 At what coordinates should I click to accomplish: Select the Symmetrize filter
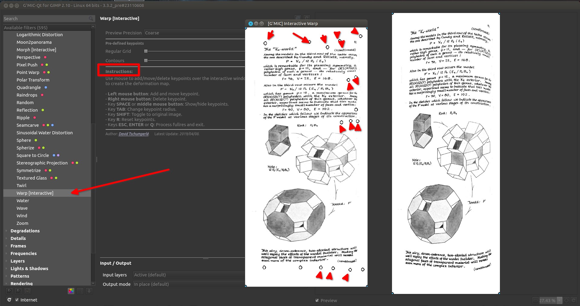click(x=28, y=171)
